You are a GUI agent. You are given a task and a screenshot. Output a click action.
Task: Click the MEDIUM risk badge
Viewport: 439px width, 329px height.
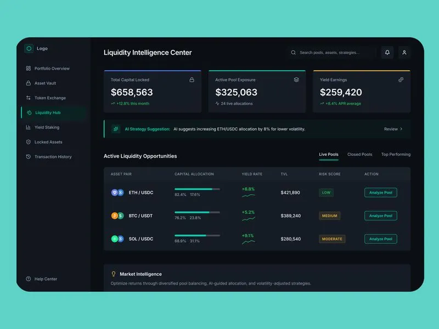tap(330, 215)
